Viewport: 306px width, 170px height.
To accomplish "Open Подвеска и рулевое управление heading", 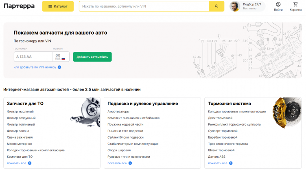I will pos(143,104).
